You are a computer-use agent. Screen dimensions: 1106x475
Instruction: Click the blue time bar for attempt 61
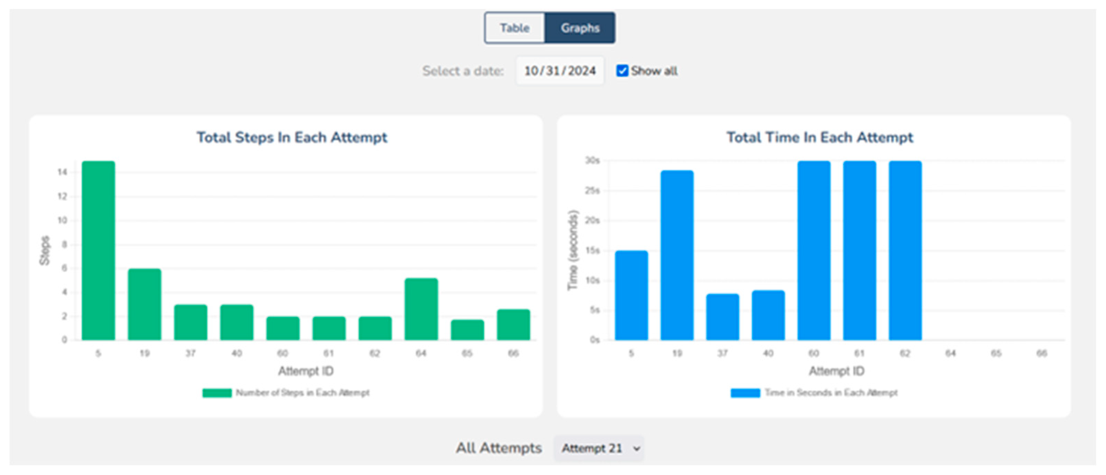[859, 251]
